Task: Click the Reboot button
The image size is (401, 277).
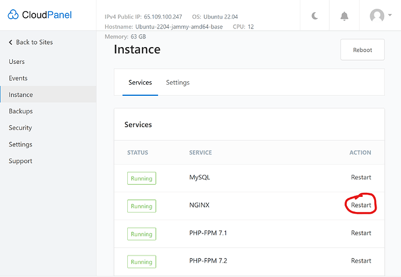Action: (x=363, y=50)
